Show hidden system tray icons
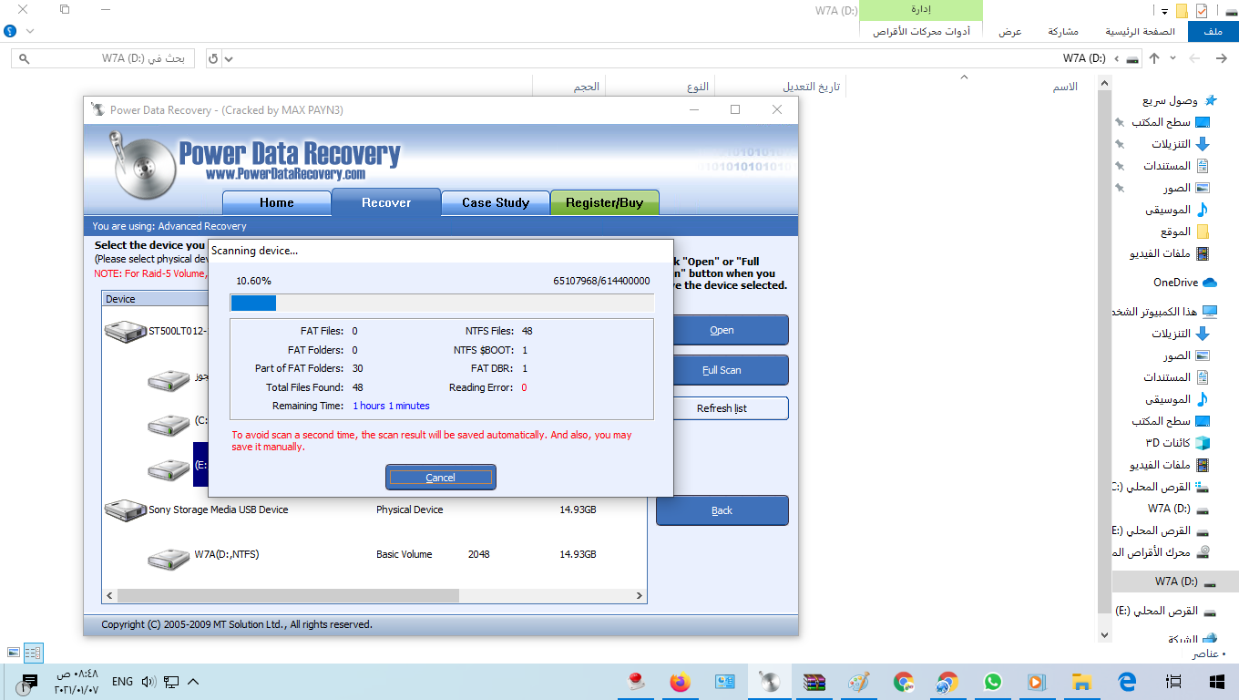The width and height of the screenshot is (1239, 700). 193,682
